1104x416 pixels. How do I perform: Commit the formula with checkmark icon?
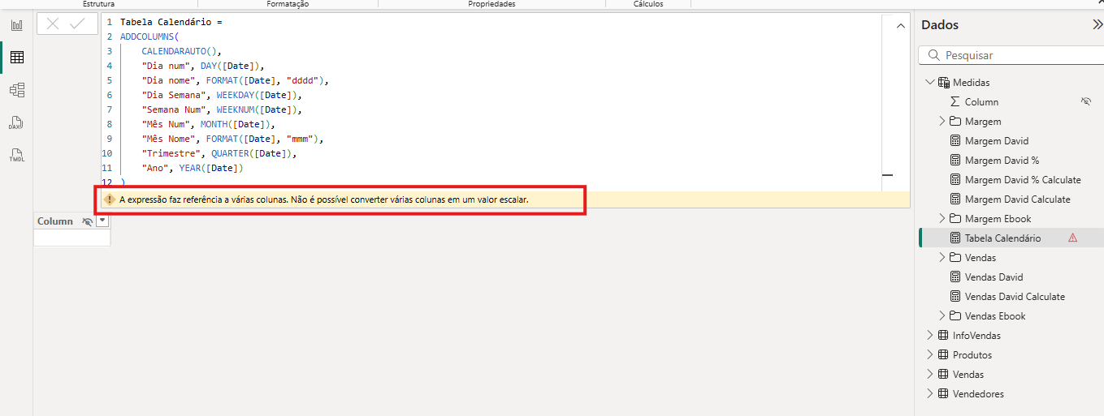click(78, 24)
